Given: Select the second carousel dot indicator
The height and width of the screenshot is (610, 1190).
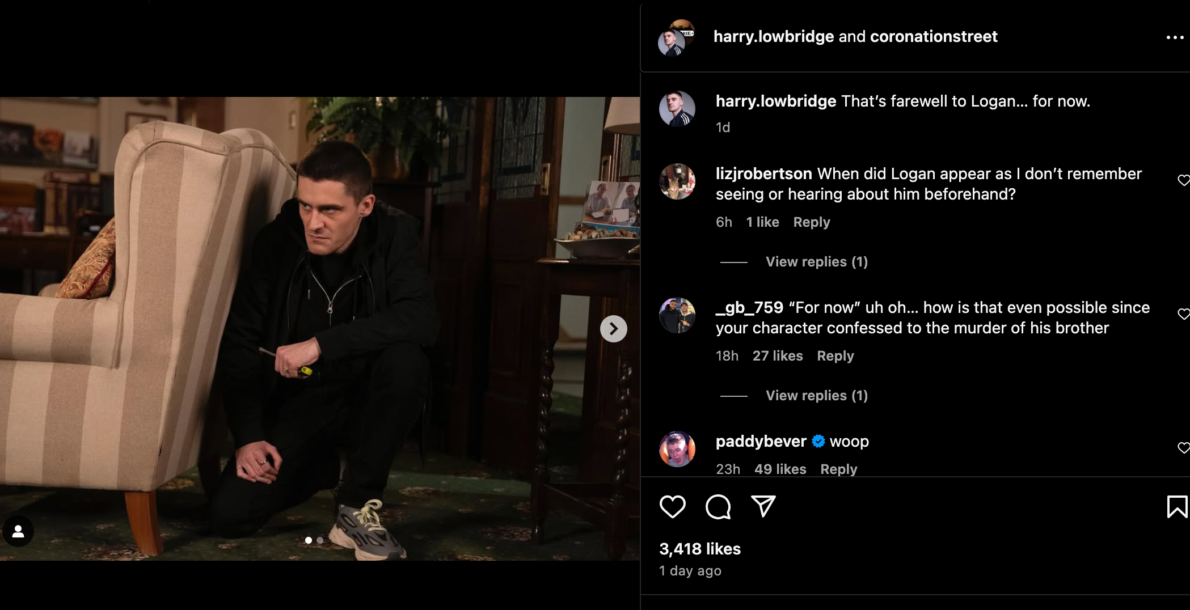Looking at the screenshot, I should pyautogui.click(x=319, y=541).
